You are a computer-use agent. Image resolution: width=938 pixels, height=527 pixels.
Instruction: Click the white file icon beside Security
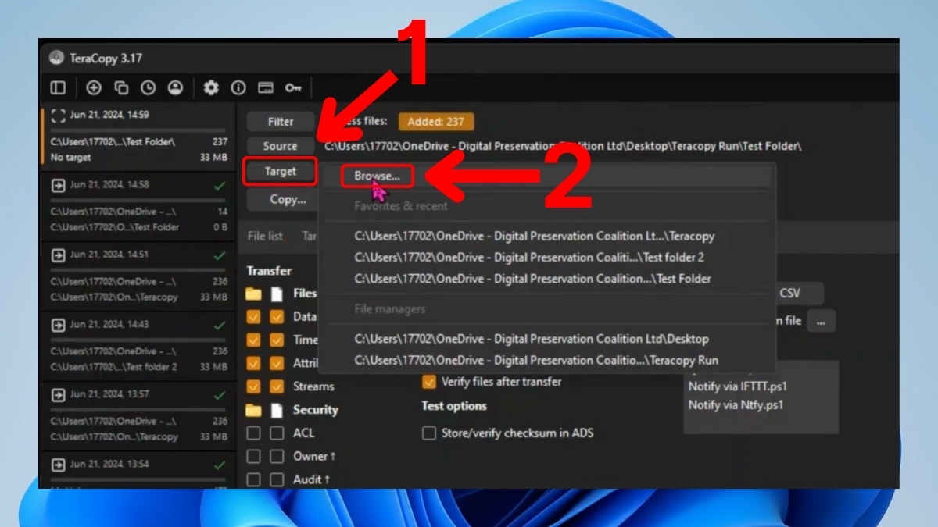(x=277, y=410)
